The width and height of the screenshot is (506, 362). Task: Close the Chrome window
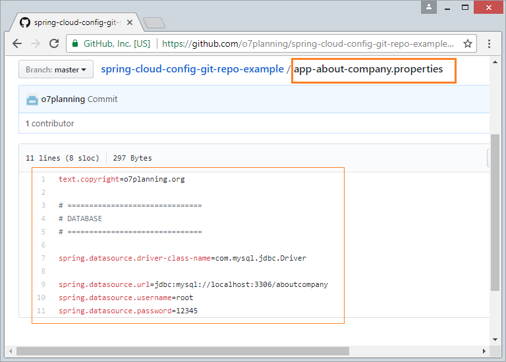489,7
